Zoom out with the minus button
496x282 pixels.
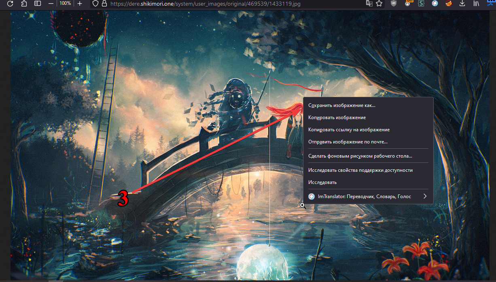pos(51,3)
